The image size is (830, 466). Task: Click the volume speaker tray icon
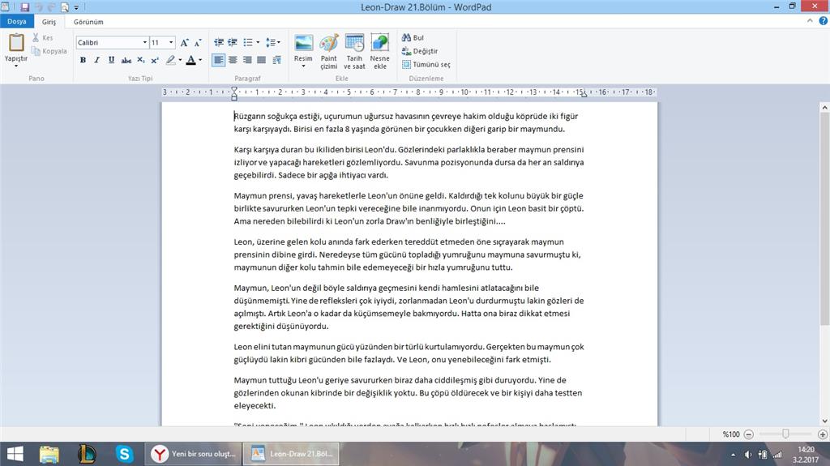pyautogui.click(x=748, y=455)
